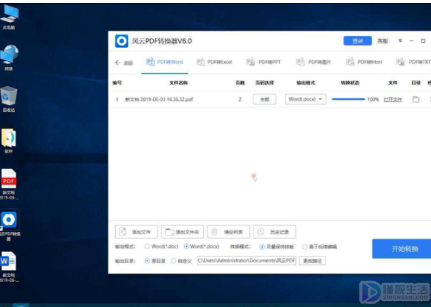This screenshot has width=431, height=307.
Task: Select 自定义 output directory radio
Action: pos(173,261)
